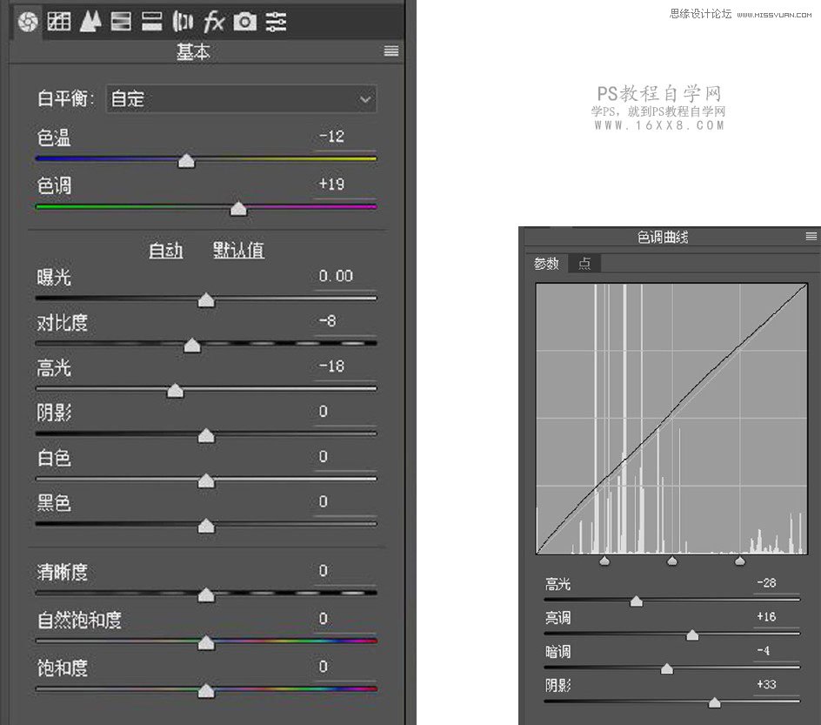Click the 曝光 exposure slider handle
The image size is (821, 725).
(x=206, y=300)
